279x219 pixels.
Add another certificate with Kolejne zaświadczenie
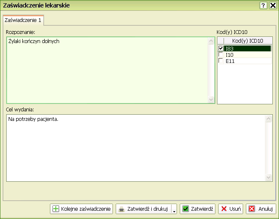tap(81, 209)
